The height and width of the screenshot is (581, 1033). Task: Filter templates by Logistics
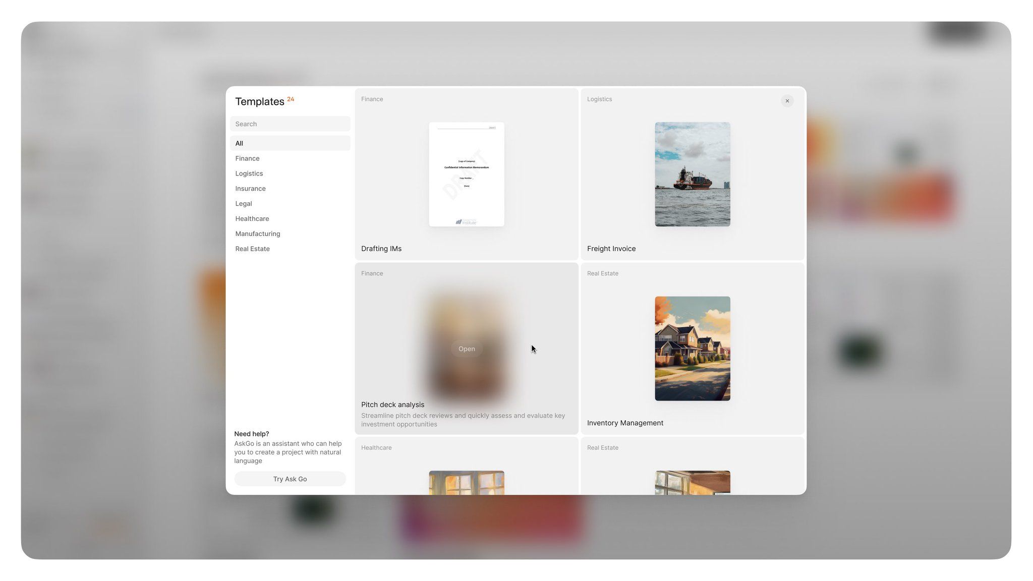click(x=249, y=173)
